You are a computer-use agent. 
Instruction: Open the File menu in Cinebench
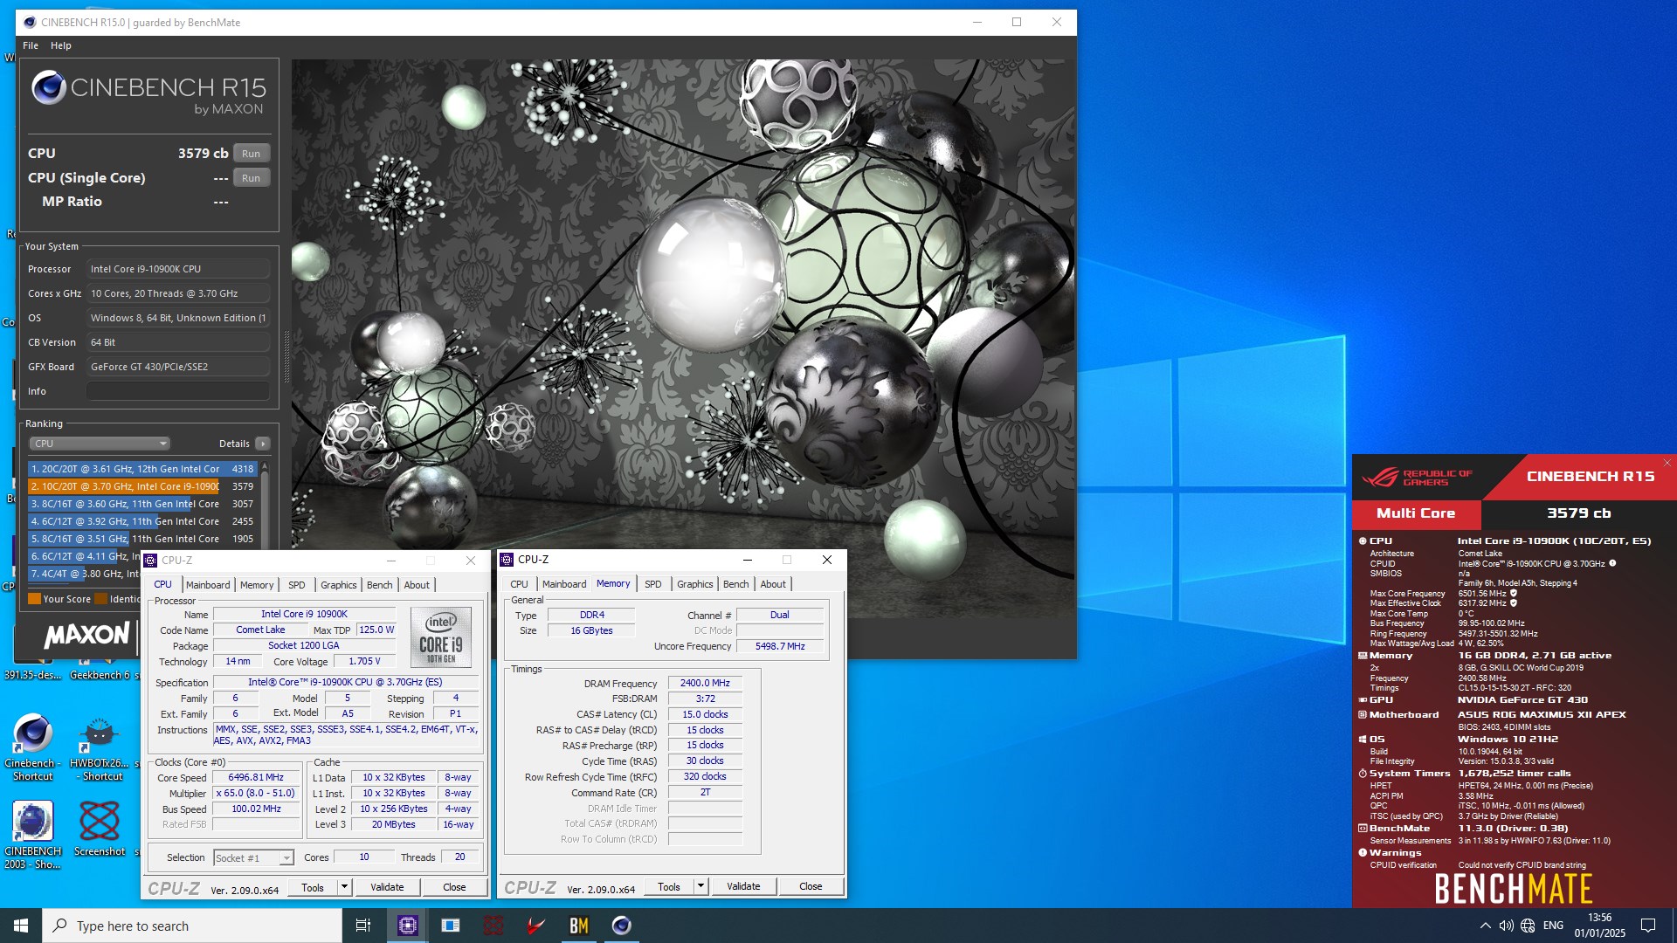[31, 45]
